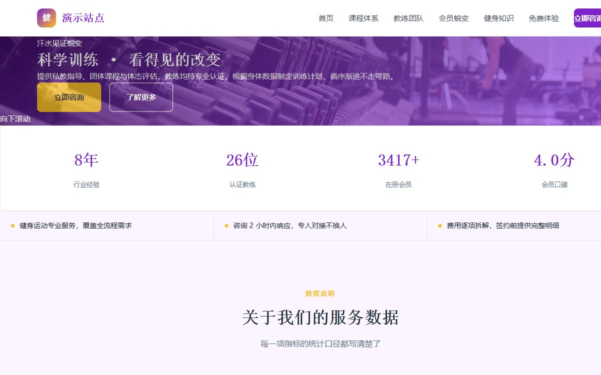
Task: Click the 4.0分 statistic value
Action: [x=554, y=160]
